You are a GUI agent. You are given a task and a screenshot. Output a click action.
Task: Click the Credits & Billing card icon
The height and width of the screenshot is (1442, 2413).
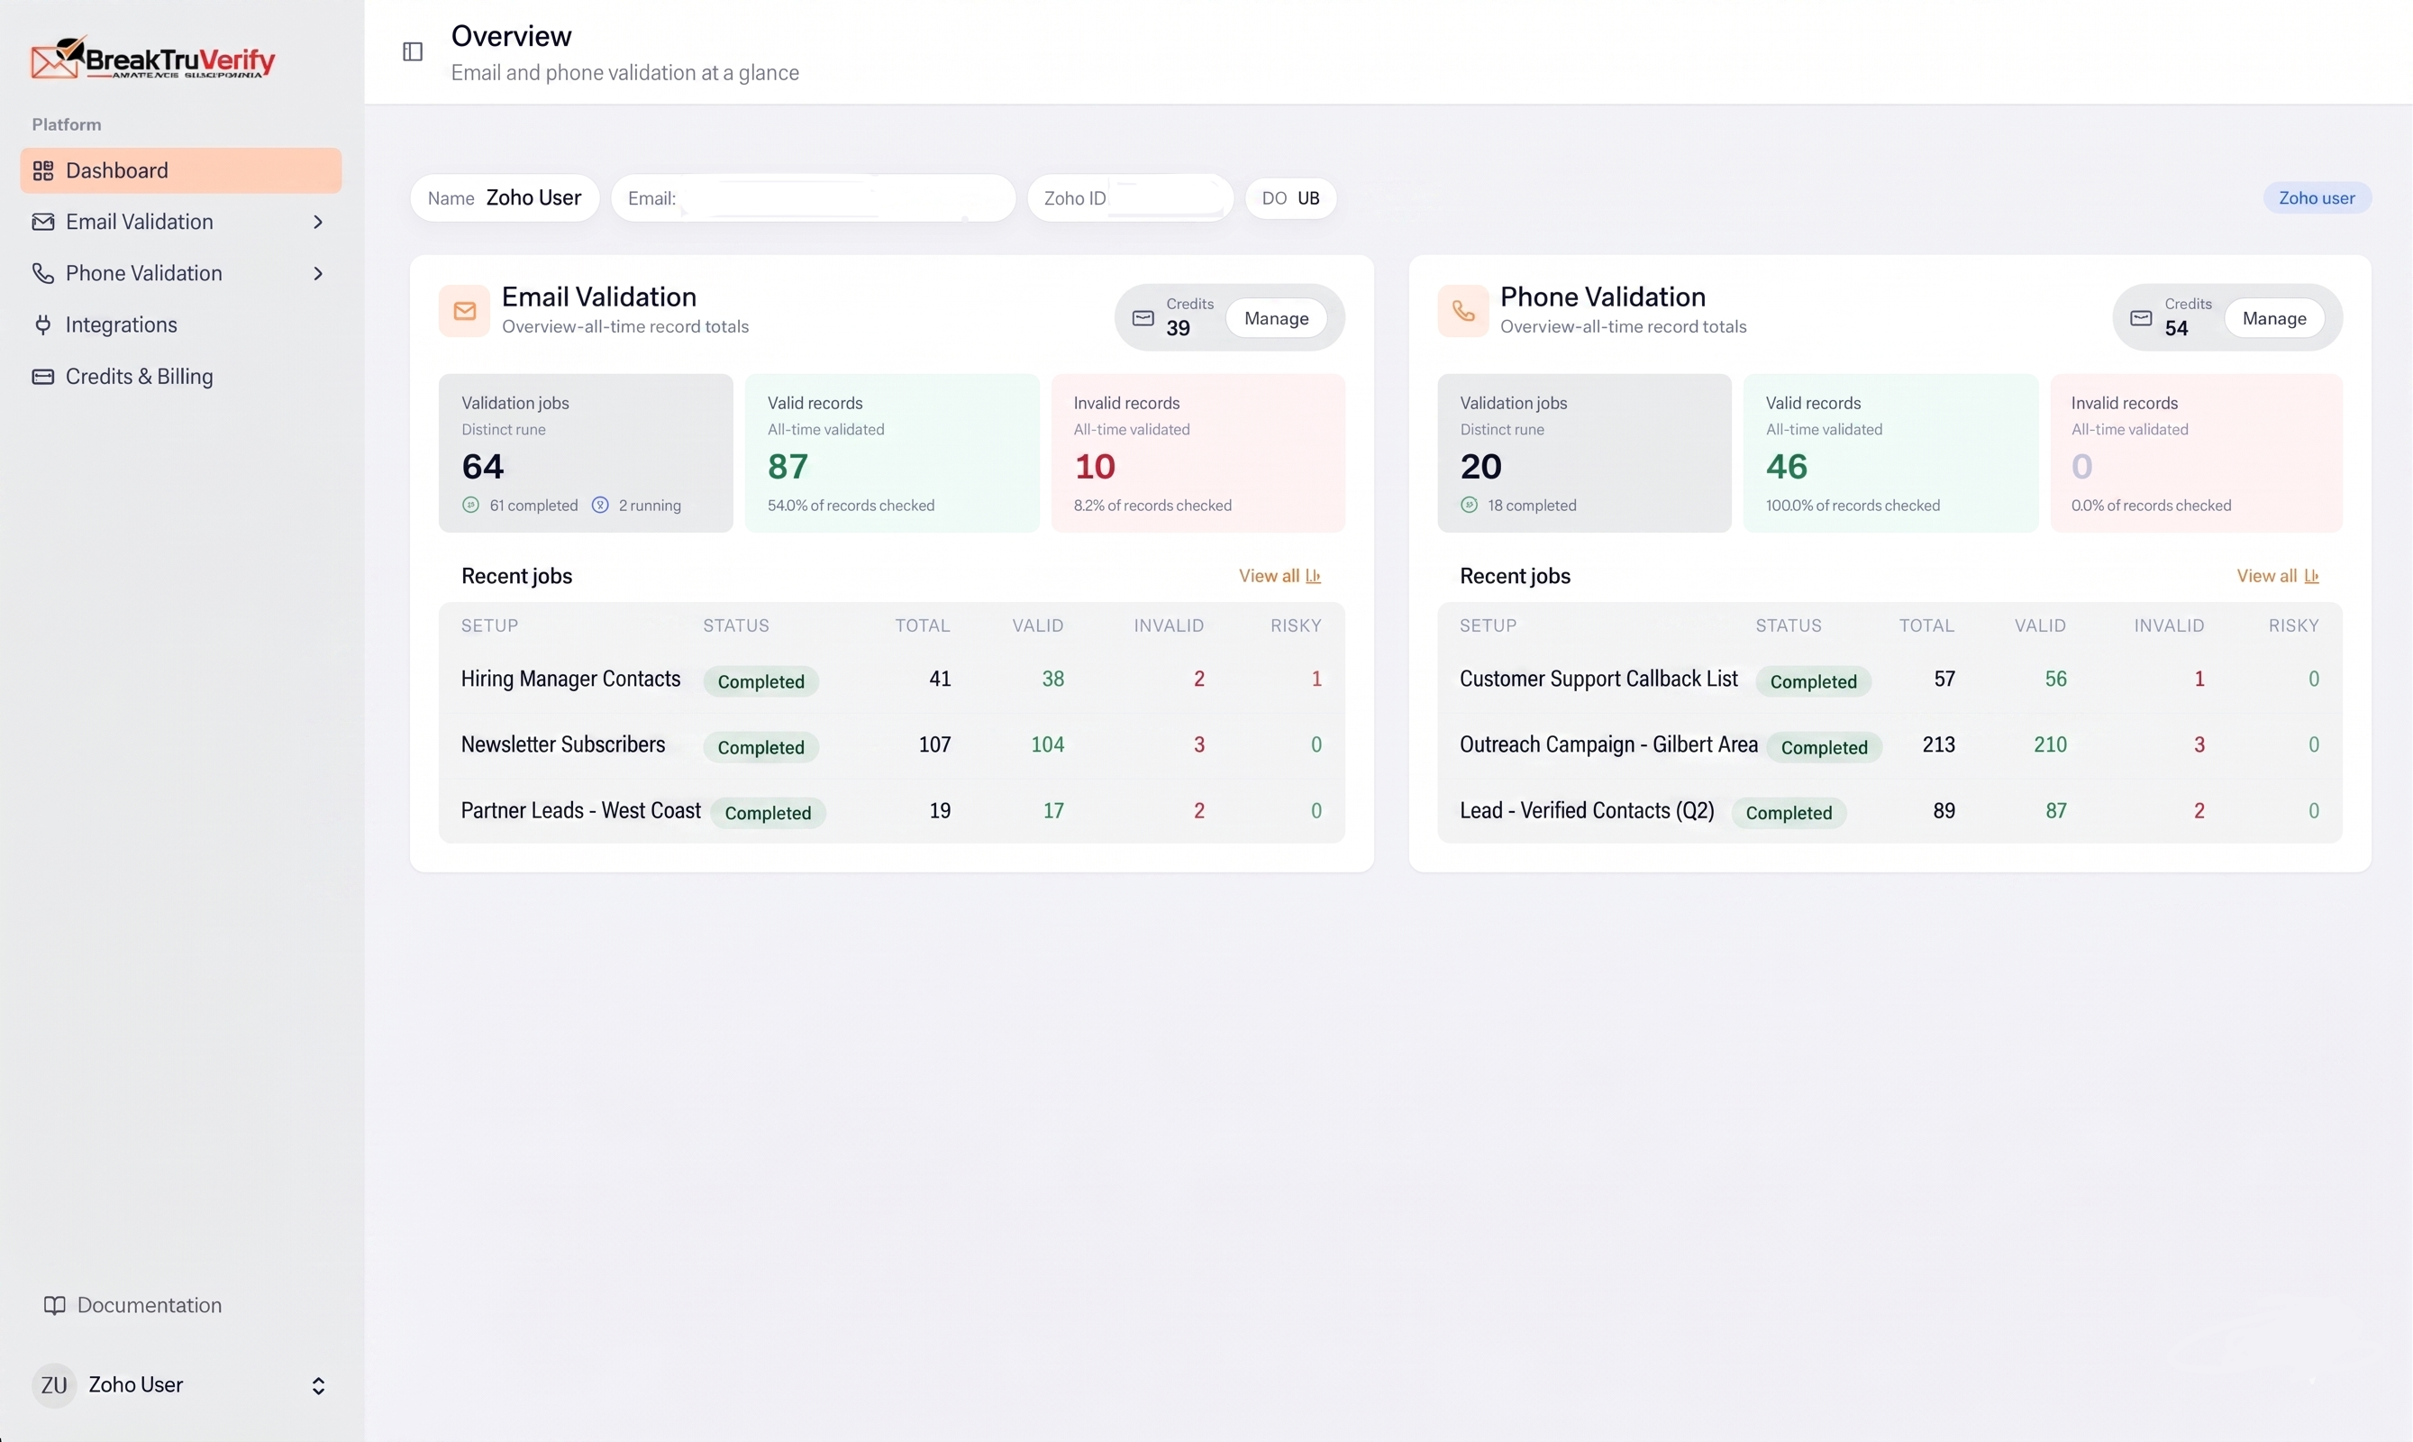(42, 376)
